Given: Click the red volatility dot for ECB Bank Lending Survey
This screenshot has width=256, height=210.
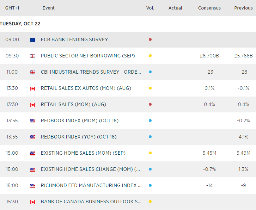Looking at the screenshot, I should [150, 39].
